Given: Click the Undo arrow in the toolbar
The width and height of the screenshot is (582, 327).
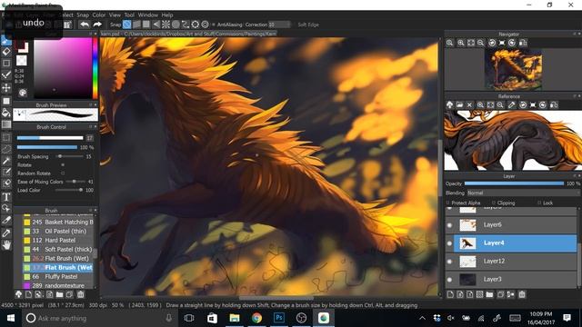Looking at the screenshot, I should click(x=85, y=25).
